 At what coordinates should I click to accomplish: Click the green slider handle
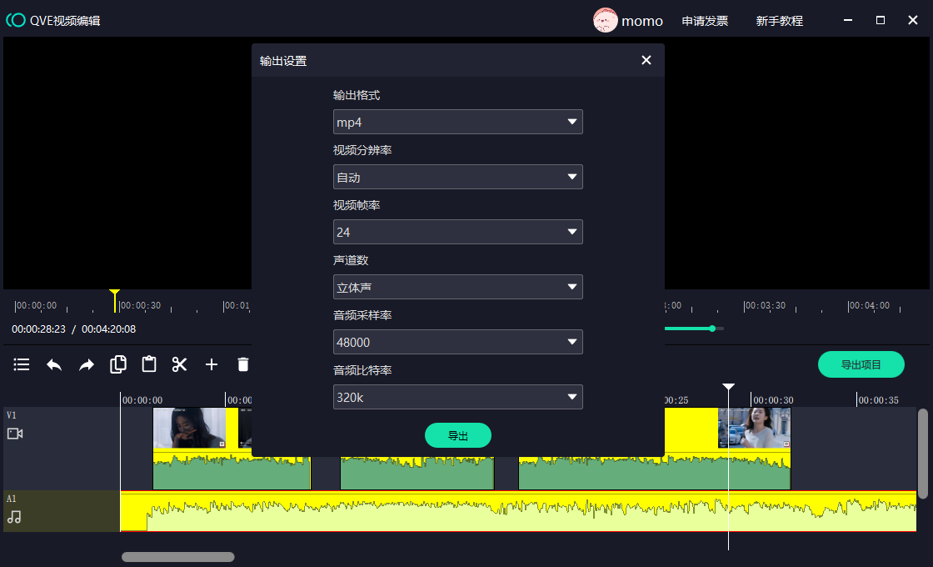tap(712, 329)
